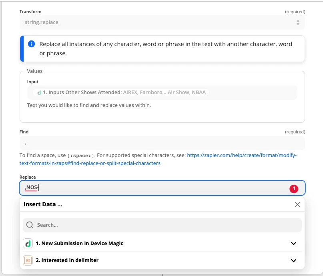This screenshot has height=276, width=323.
Task: Expand the New Submission in Device Magic section
Action: [x=293, y=243]
